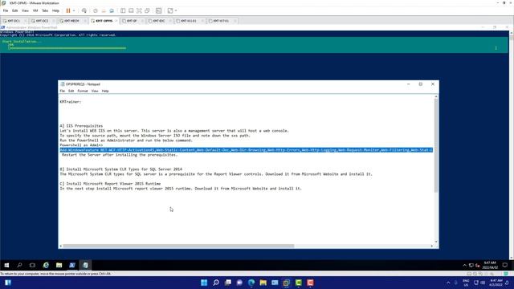514x289 pixels.
Task: Close the KMT-OPMS VM tab
Action: tap(116, 21)
